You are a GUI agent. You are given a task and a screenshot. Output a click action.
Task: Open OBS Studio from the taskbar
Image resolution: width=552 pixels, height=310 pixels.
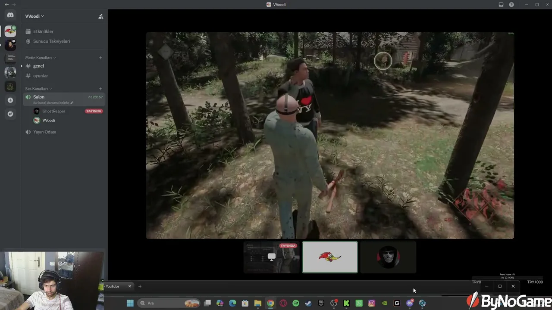click(x=334, y=303)
